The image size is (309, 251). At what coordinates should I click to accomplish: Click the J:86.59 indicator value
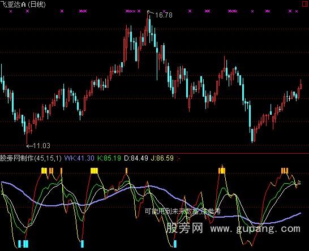(162, 158)
